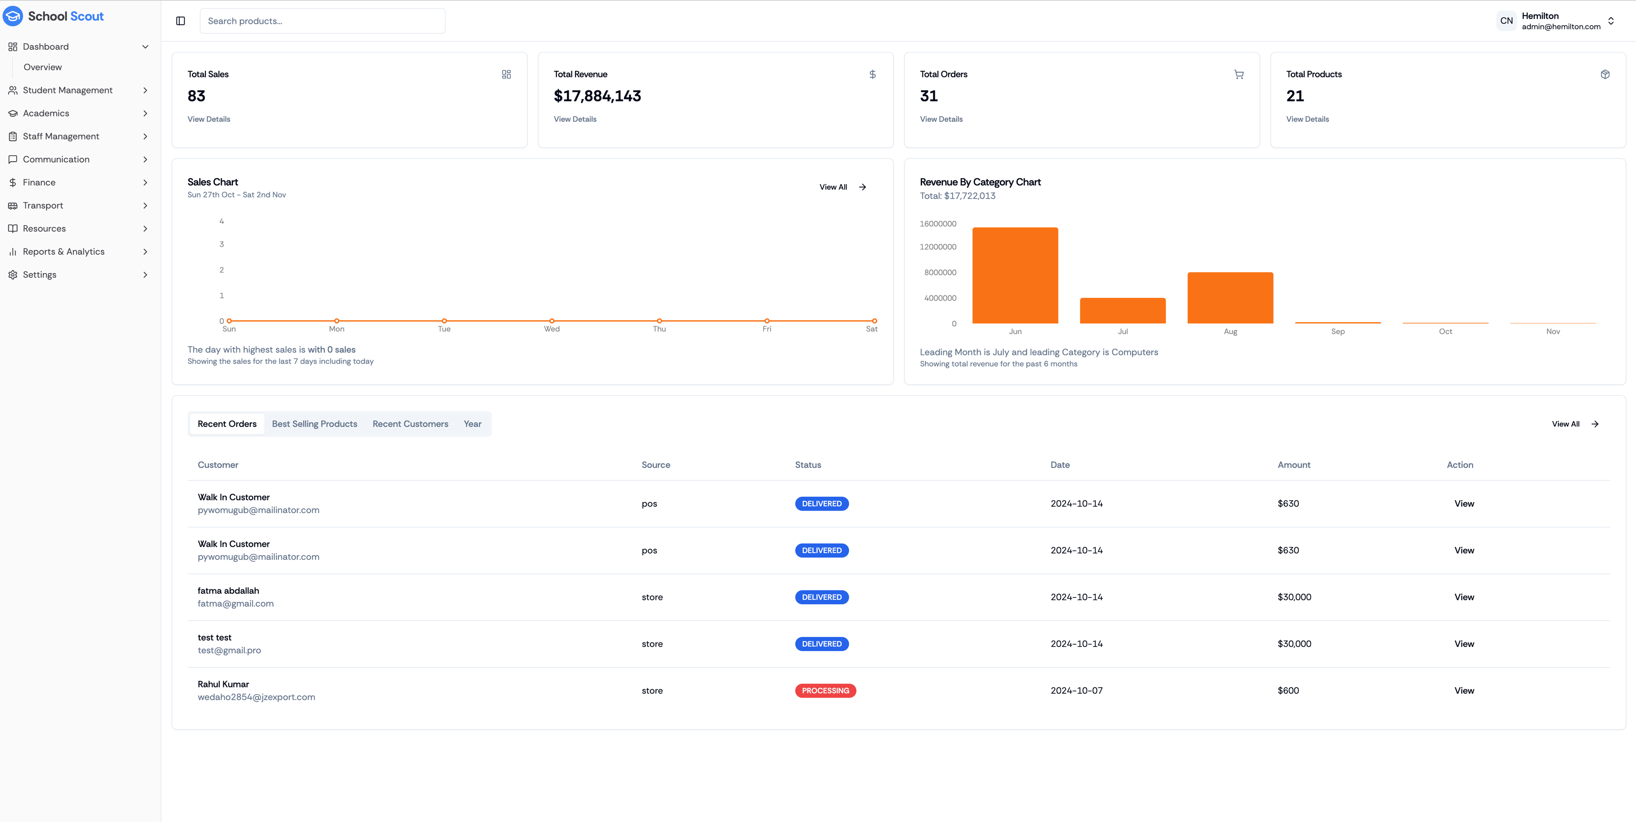Viewport: 1636px width, 822px height.
Task: Toggle the sidebar collapse control
Action: click(180, 20)
